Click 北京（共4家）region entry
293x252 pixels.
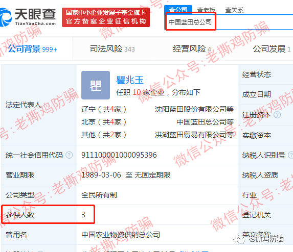(x=104, y=122)
